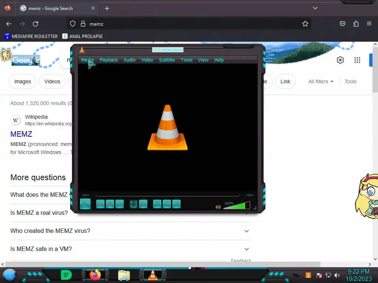Click the VLC seek bar
The width and height of the screenshot is (378, 283).
(168, 195)
